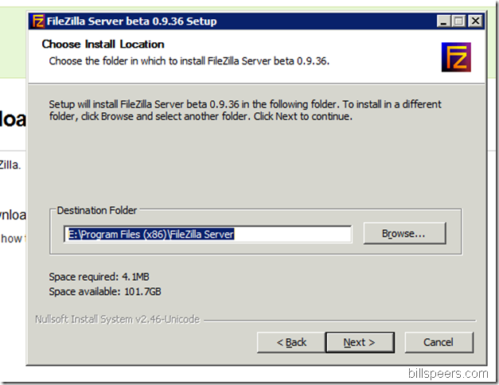This screenshot has height=385, width=499.
Task: Click the FileZilla logo in the header
Action: [x=456, y=57]
